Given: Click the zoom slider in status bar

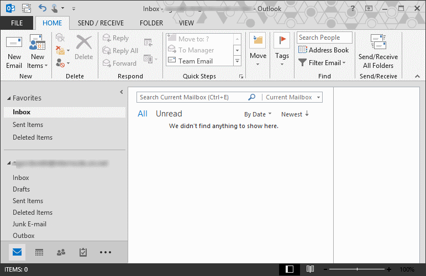Looking at the screenshot, I should 357,269.
